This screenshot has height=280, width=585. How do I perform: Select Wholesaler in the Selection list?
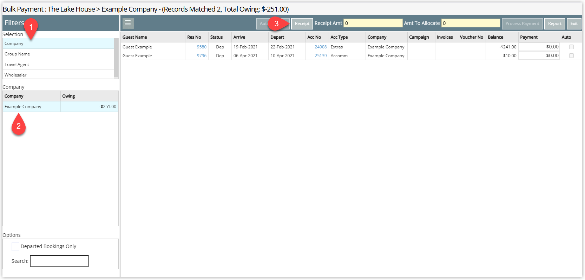tap(58, 74)
